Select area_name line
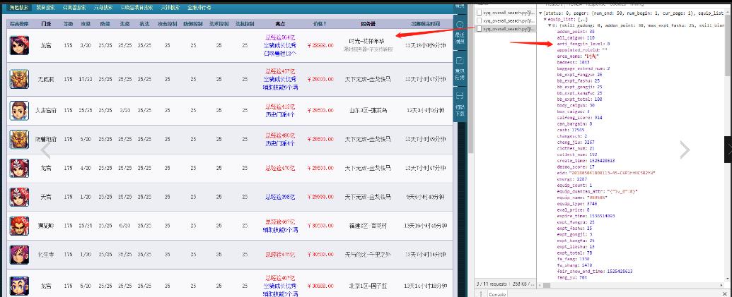732x297 pixels. pyautogui.click(x=578, y=56)
